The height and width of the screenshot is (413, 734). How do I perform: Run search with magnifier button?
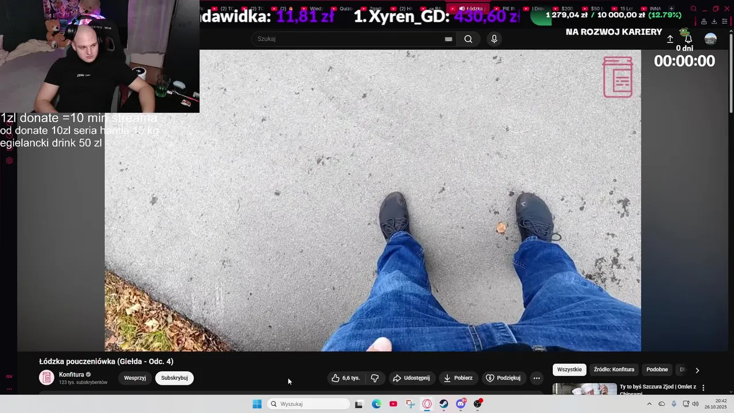pyautogui.click(x=468, y=39)
